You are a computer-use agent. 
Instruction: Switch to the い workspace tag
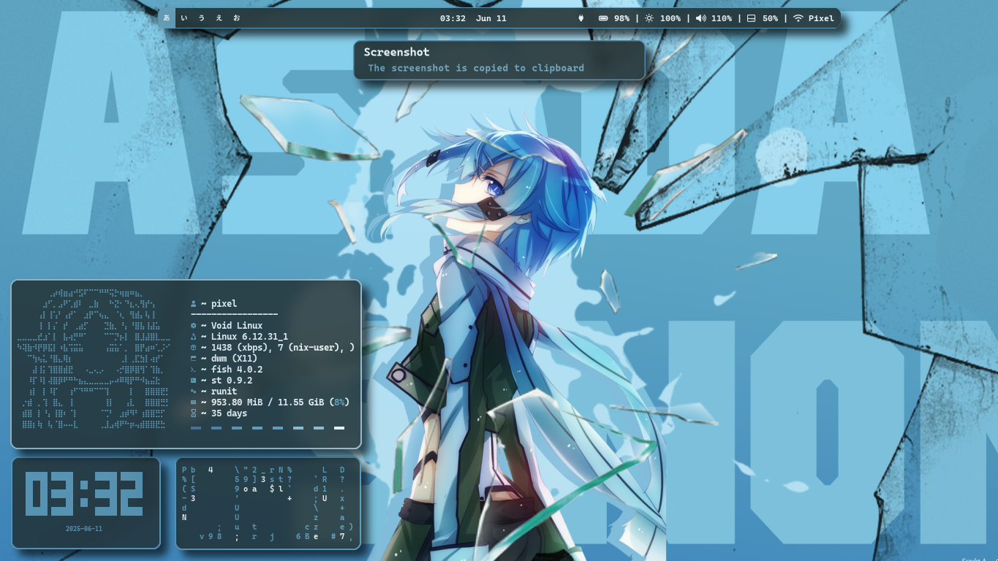184,18
